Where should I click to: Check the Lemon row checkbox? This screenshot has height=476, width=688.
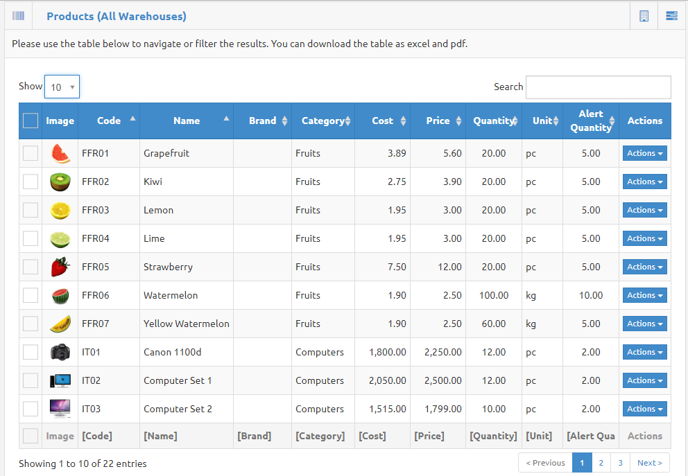pos(31,210)
